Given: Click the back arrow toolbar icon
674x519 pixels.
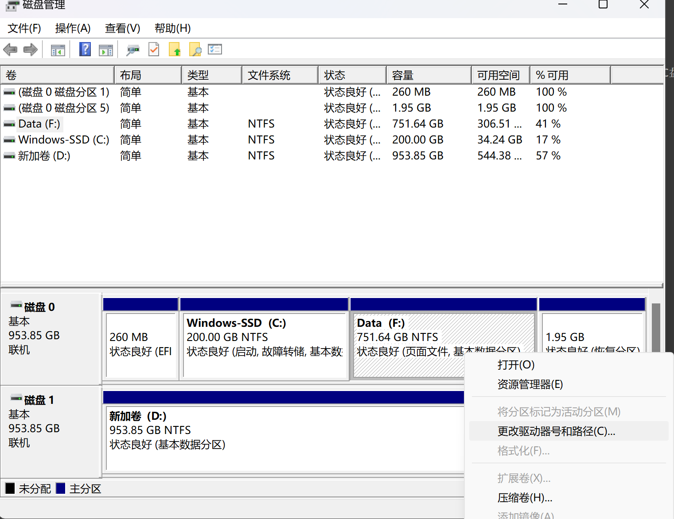Looking at the screenshot, I should point(10,50).
